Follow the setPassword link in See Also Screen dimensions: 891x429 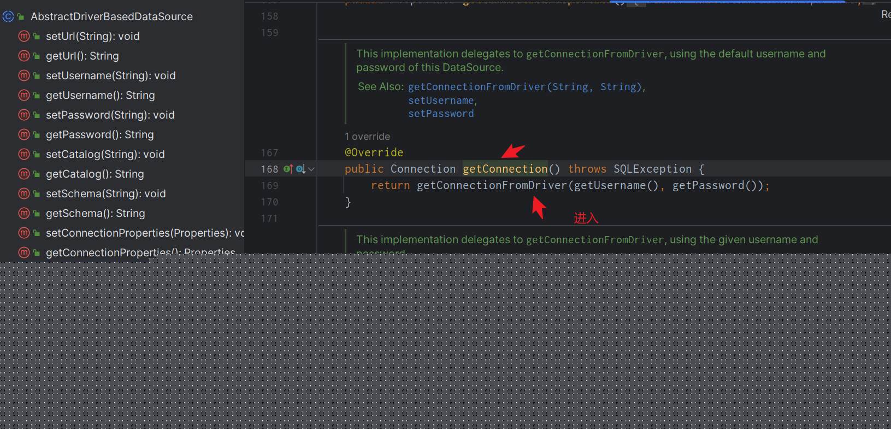(x=441, y=114)
